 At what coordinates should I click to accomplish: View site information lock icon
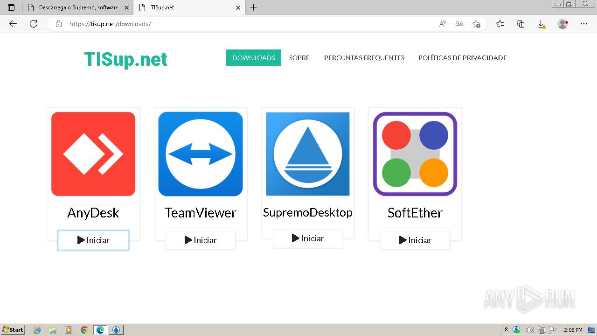coord(59,24)
